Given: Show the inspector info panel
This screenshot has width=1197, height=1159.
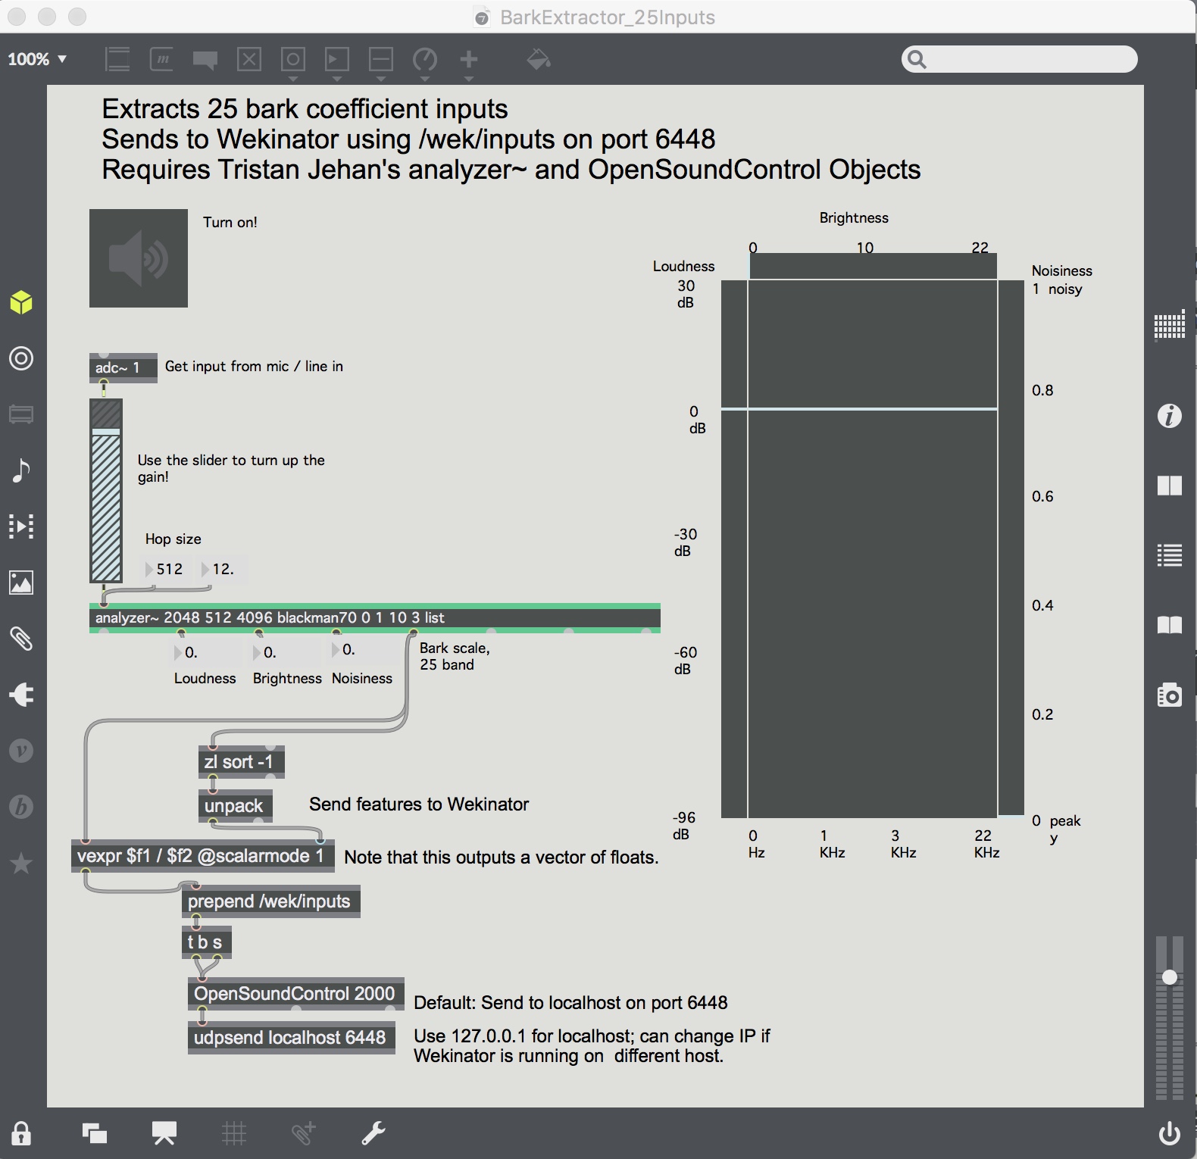Looking at the screenshot, I should tap(1170, 416).
